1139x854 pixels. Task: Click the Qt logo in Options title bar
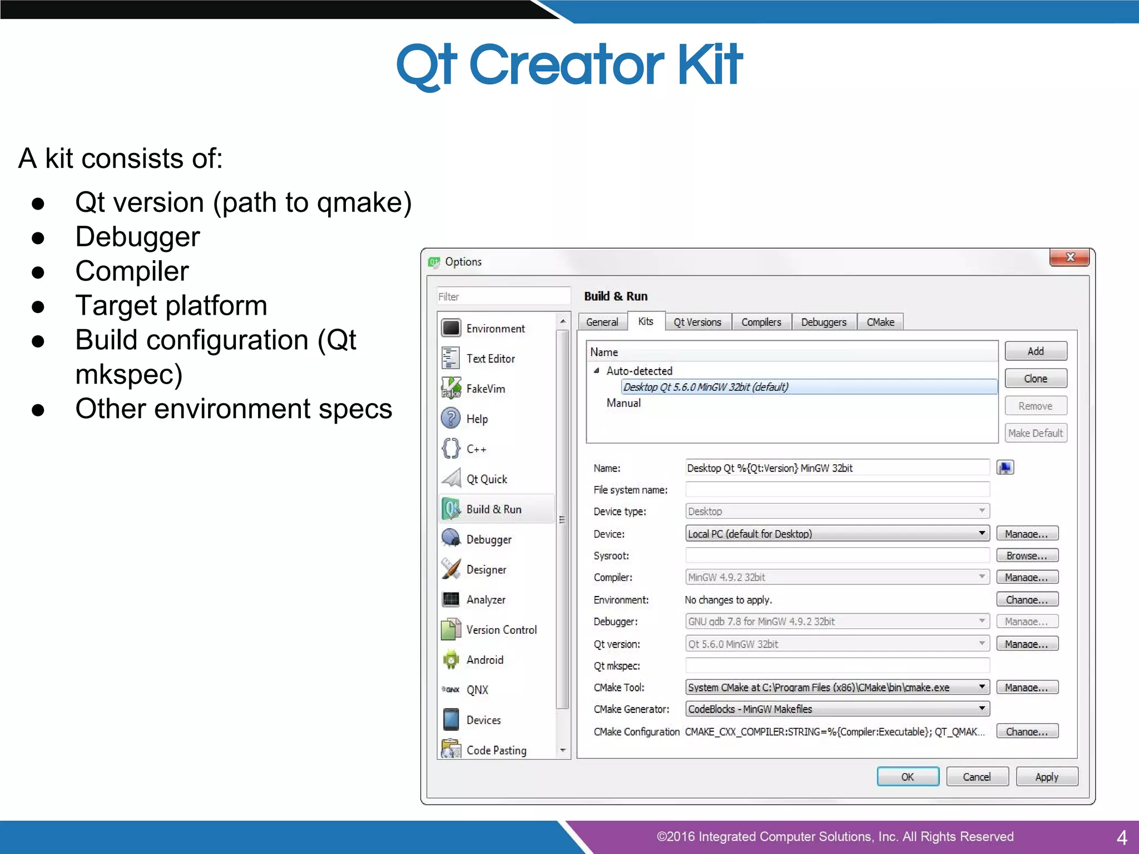point(434,261)
